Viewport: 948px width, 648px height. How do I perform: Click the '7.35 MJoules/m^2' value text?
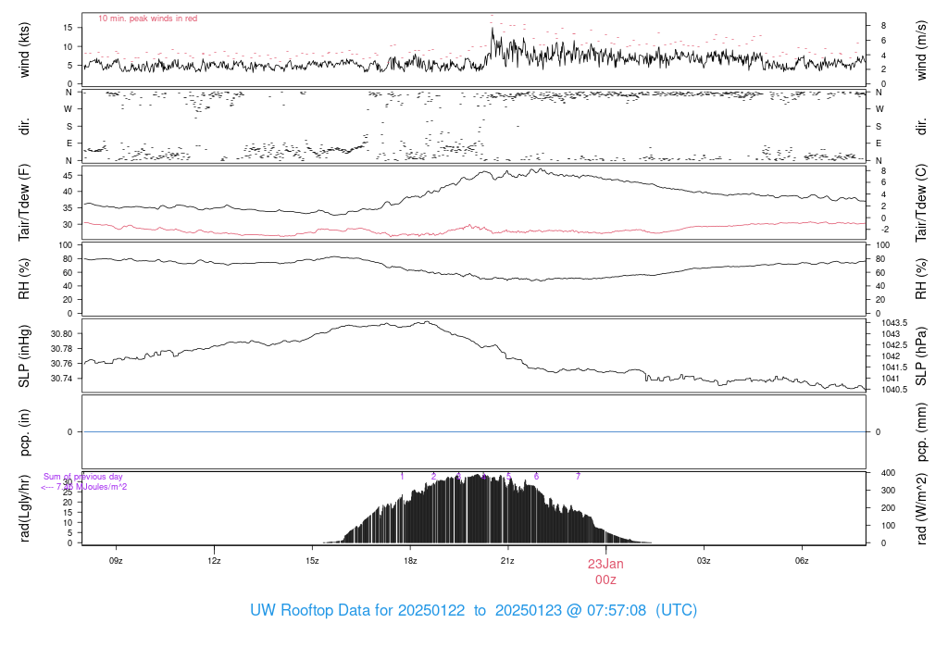[92, 487]
